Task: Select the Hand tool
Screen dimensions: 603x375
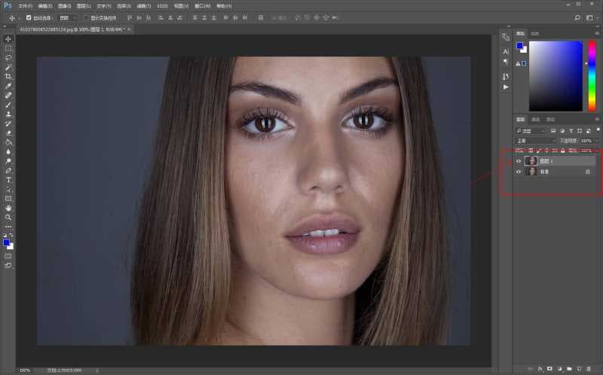Action: [x=8, y=208]
